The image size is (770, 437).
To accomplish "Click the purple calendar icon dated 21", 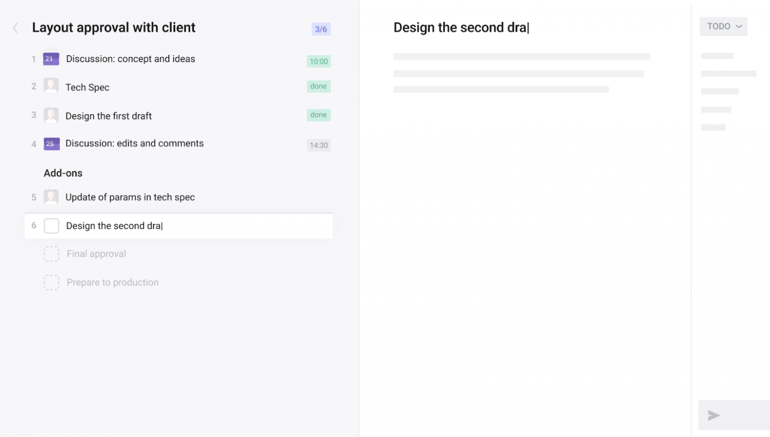I will (51, 59).
